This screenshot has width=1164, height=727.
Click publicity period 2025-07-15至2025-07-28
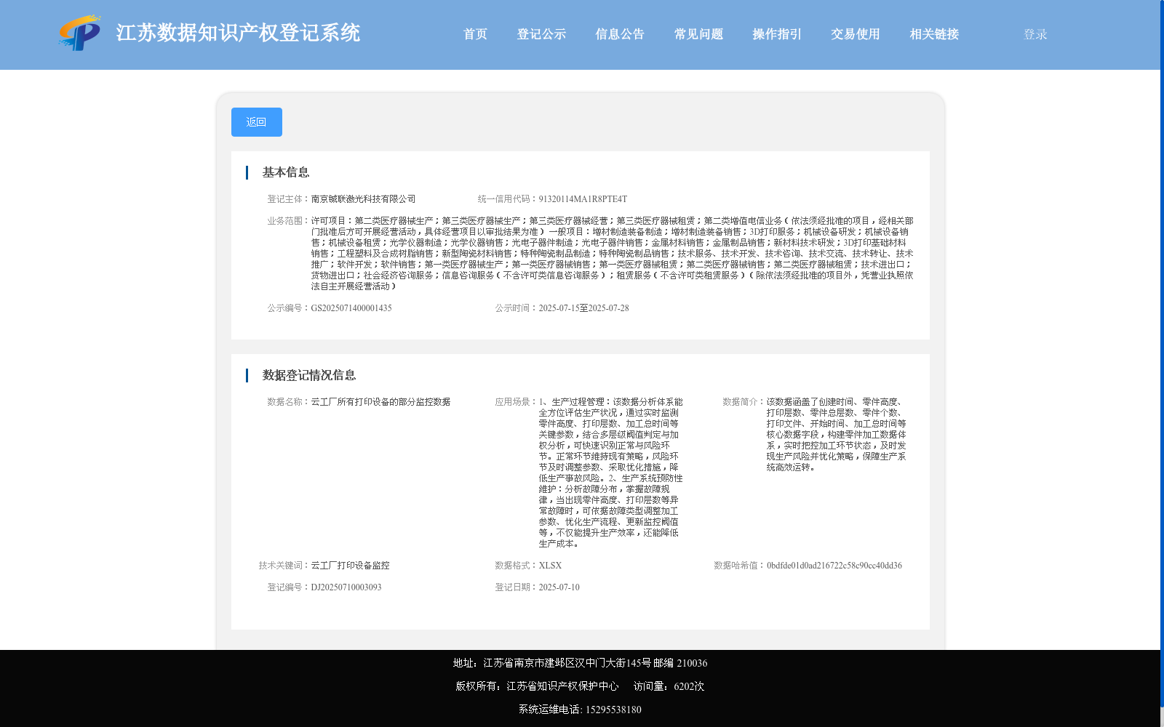(584, 308)
